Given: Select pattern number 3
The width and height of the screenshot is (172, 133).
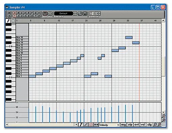Looking at the screenshot, I should click(x=22, y=16).
